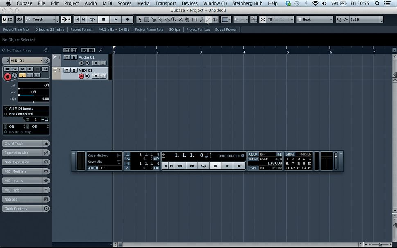Select the Object Selection arrow tool
The image size is (397, 248).
pos(140,19)
